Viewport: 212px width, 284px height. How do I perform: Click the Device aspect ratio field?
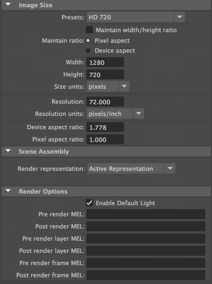pyautogui.click(x=105, y=127)
